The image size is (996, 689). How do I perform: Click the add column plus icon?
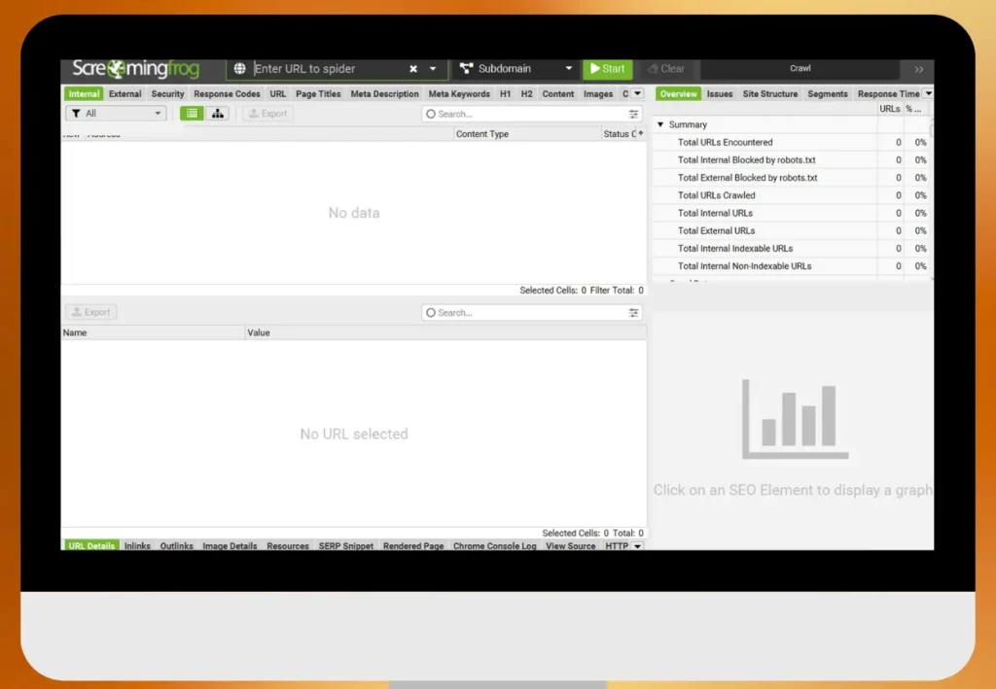pyautogui.click(x=640, y=133)
